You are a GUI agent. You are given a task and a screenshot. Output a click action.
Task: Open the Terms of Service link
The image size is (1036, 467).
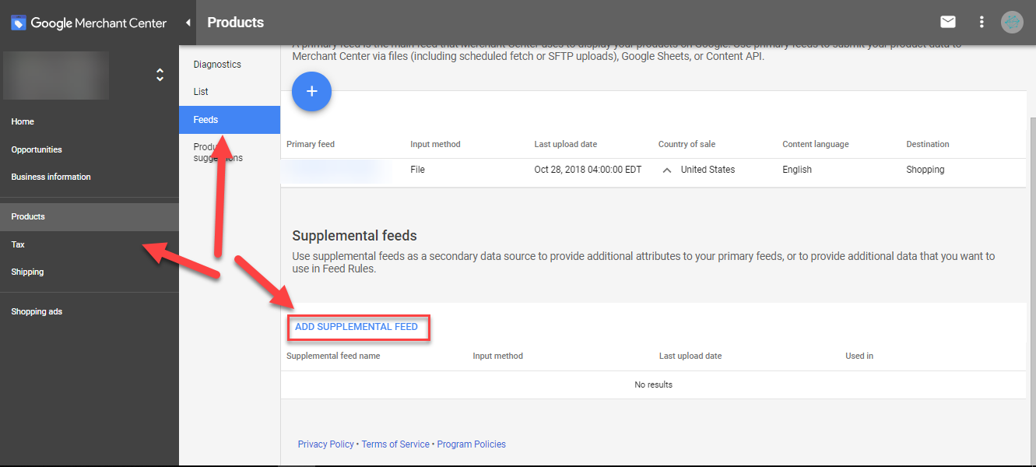pyautogui.click(x=395, y=444)
